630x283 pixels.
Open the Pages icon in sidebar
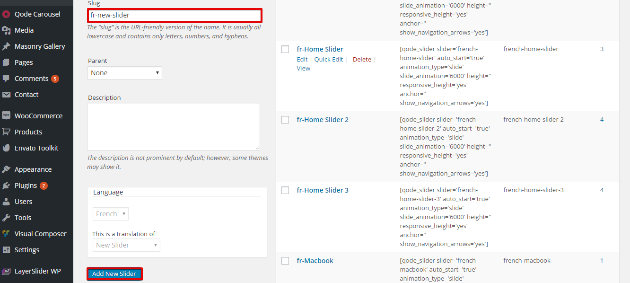(x=6, y=62)
